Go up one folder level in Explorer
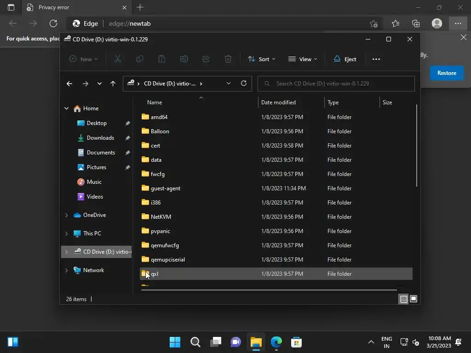The image size is (471, 353). click(x=113, y=84)
